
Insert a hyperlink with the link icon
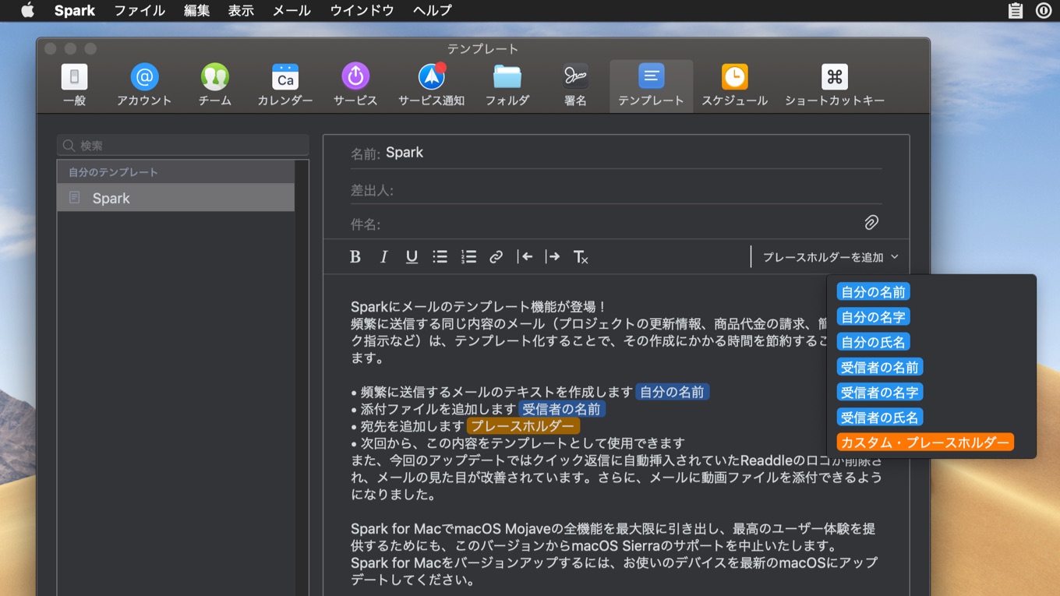(496, 257)
